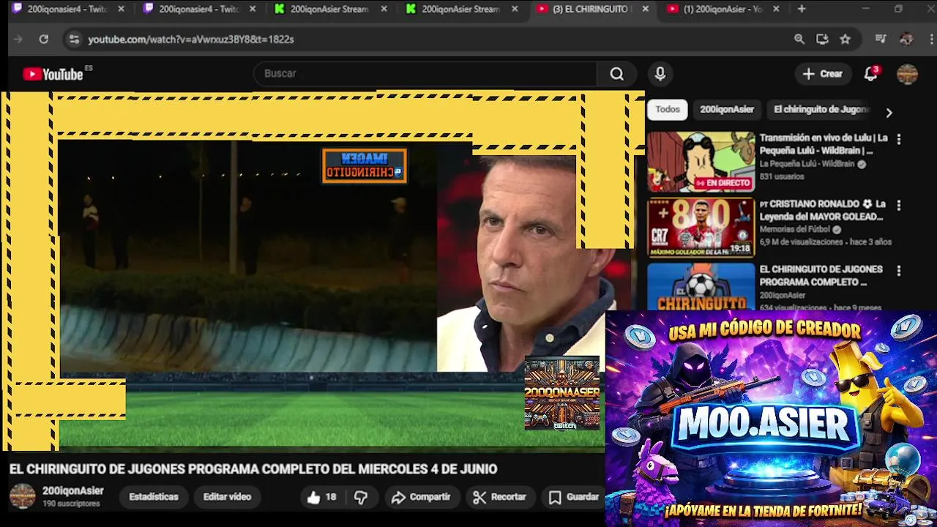Open the Lulu live stream thumbnail
Viewport: 937px width, 527px height.
tap(701, 162)
